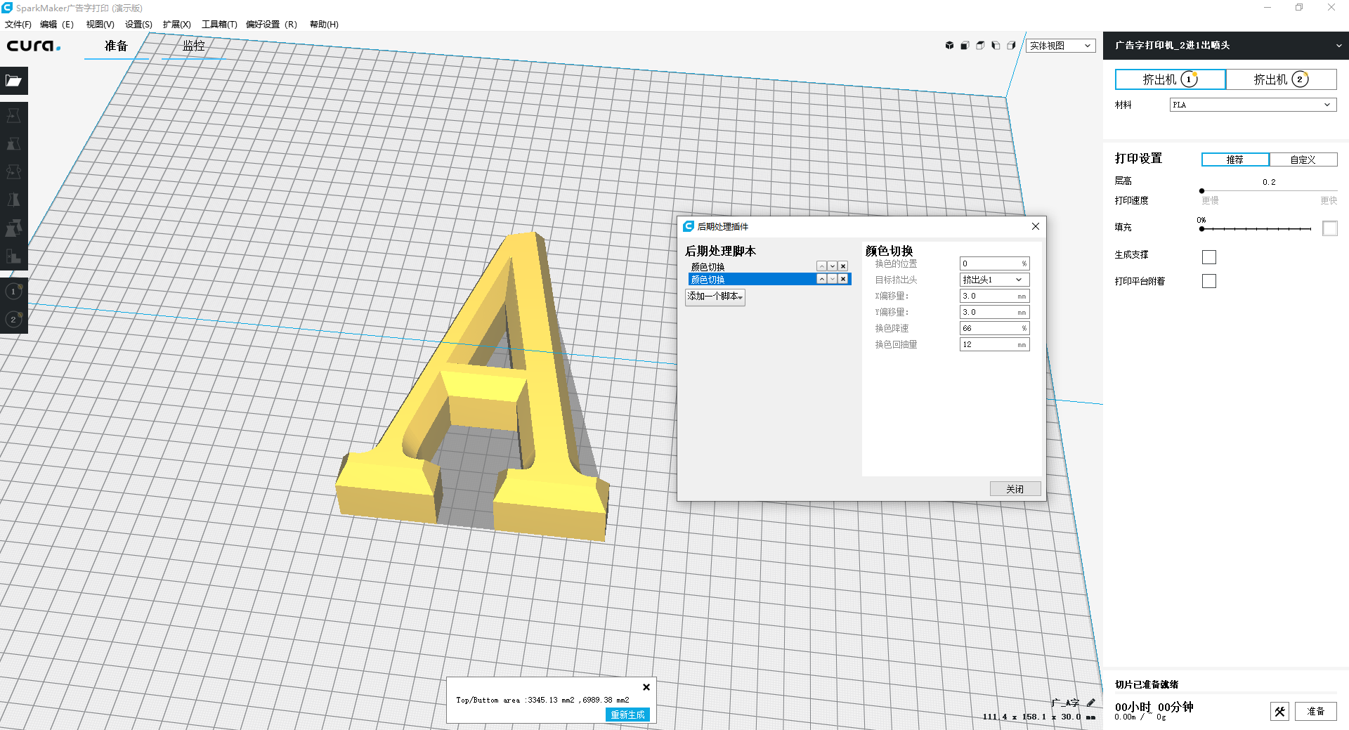The height and width of the screenshot is (730, 1349).
Task: Open a model file using the folder icon
Action: 14,80
